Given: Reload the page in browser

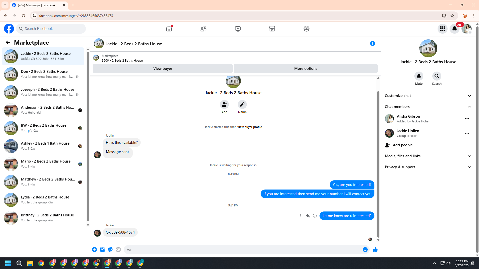Looking at the screenshot, I should pyautogui.click(x=23, y=16).
